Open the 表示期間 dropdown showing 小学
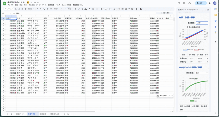219x117 pixels. click(x=202, y=23)
